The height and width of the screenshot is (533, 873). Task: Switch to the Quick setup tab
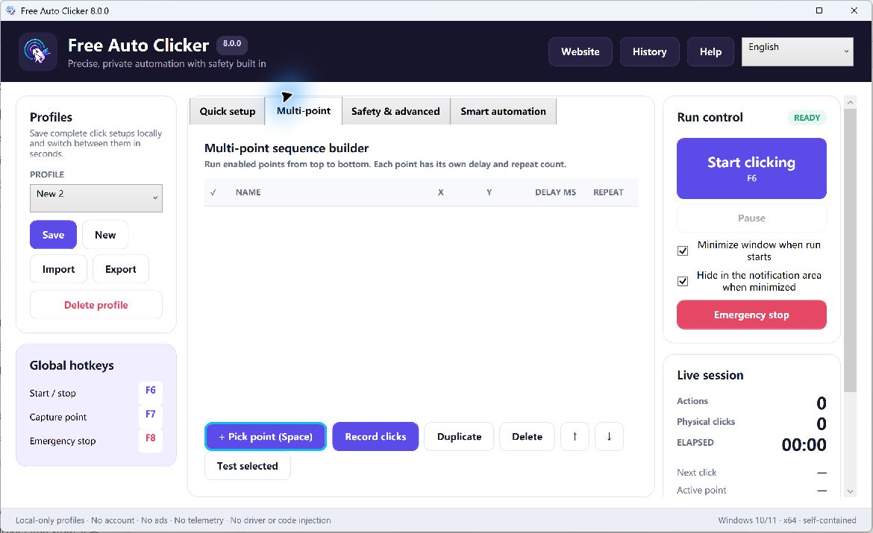(227, 111)
